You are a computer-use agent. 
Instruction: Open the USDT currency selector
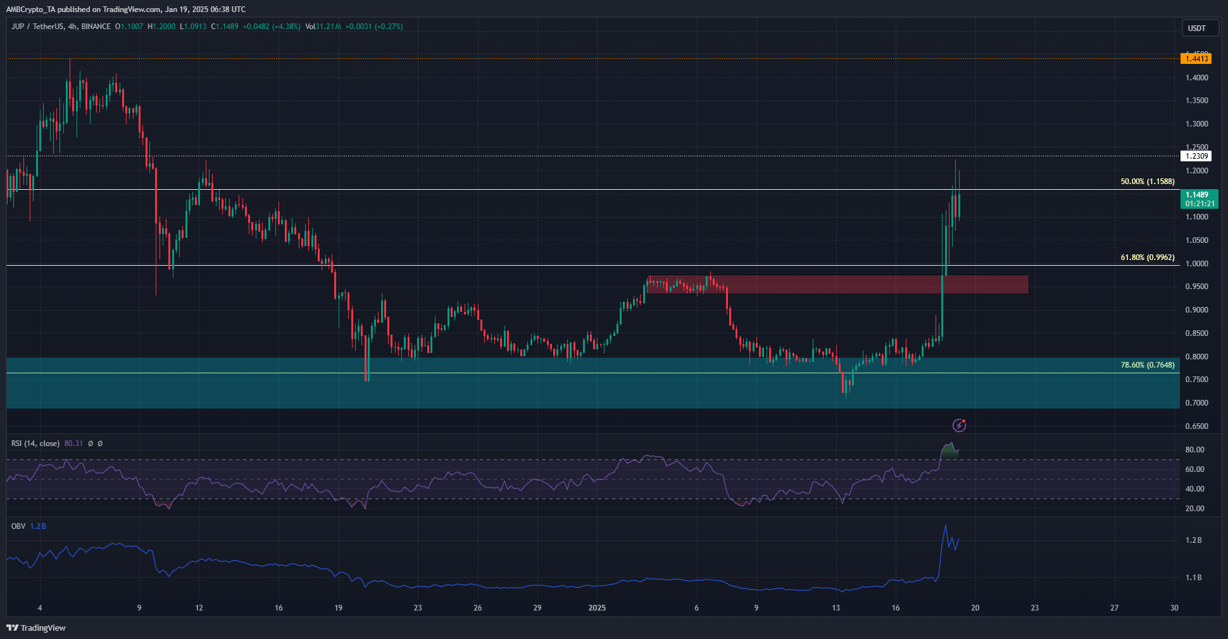1196,28
